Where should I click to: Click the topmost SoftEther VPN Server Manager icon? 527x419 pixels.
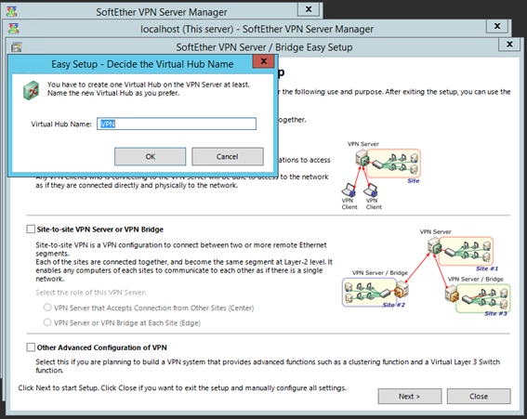(12, 11)
